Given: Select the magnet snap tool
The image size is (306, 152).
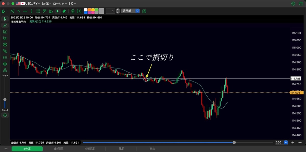Looking at the screenshot, I should (x=4, y=11).
